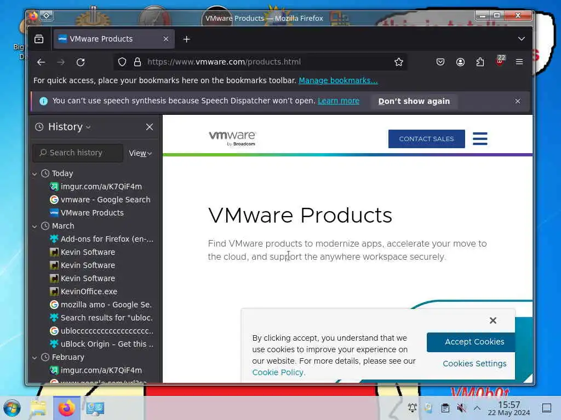
Task: Click the VMware by Broadcom logo
Action: click(232, 138)
